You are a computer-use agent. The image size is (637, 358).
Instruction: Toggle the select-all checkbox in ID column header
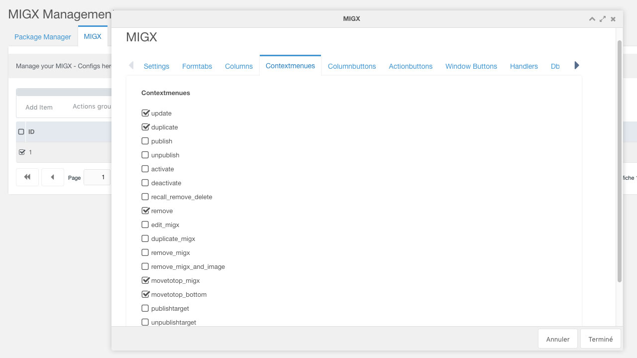(x=21, y=132)
